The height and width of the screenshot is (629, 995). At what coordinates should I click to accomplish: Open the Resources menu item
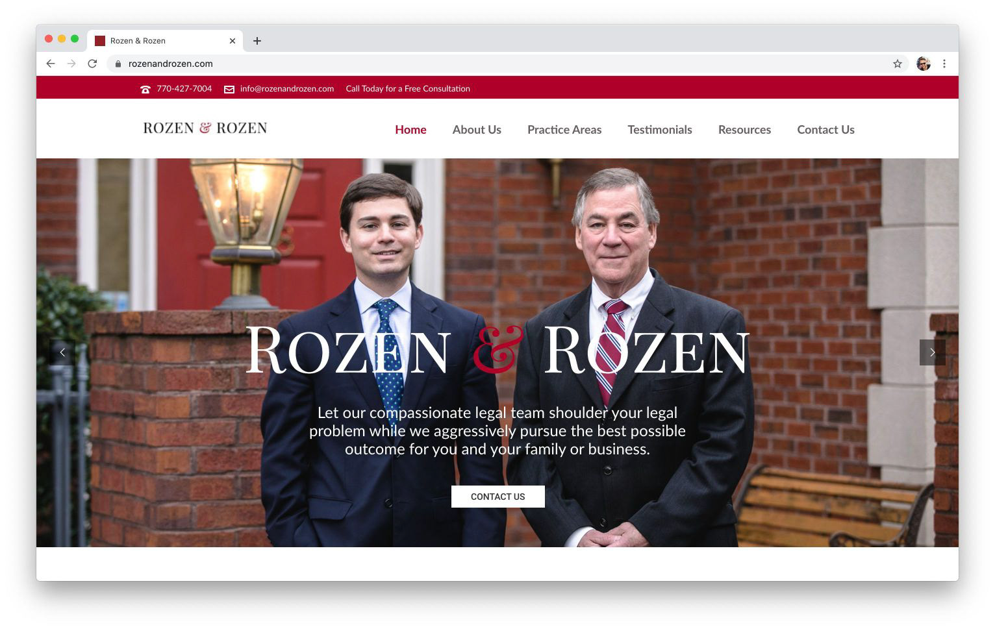[x=744, y=130]
